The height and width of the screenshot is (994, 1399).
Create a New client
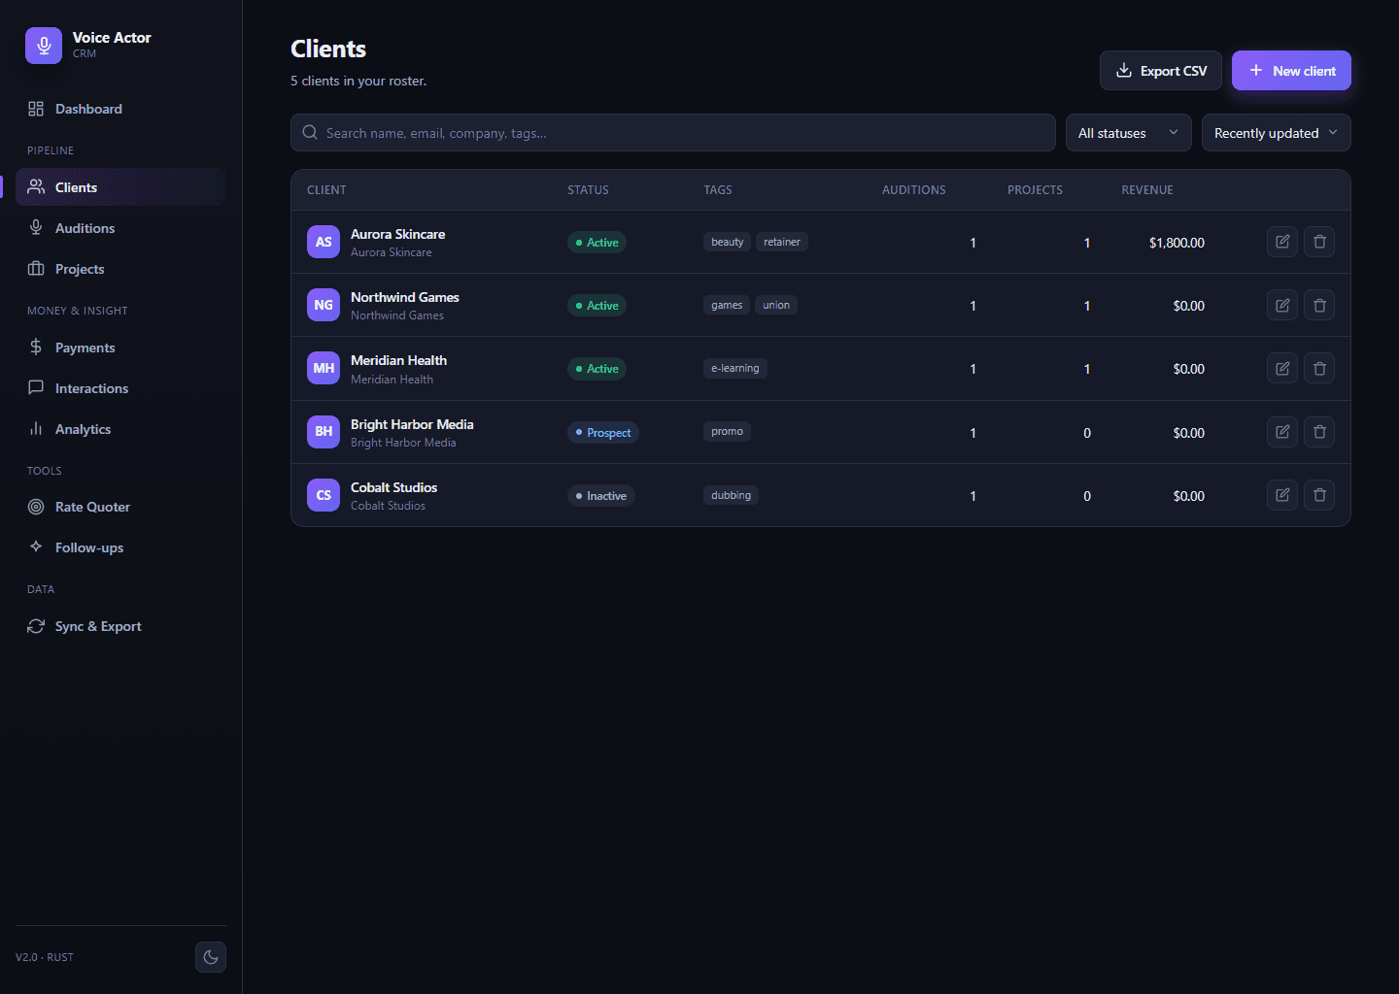[1291, 71]
